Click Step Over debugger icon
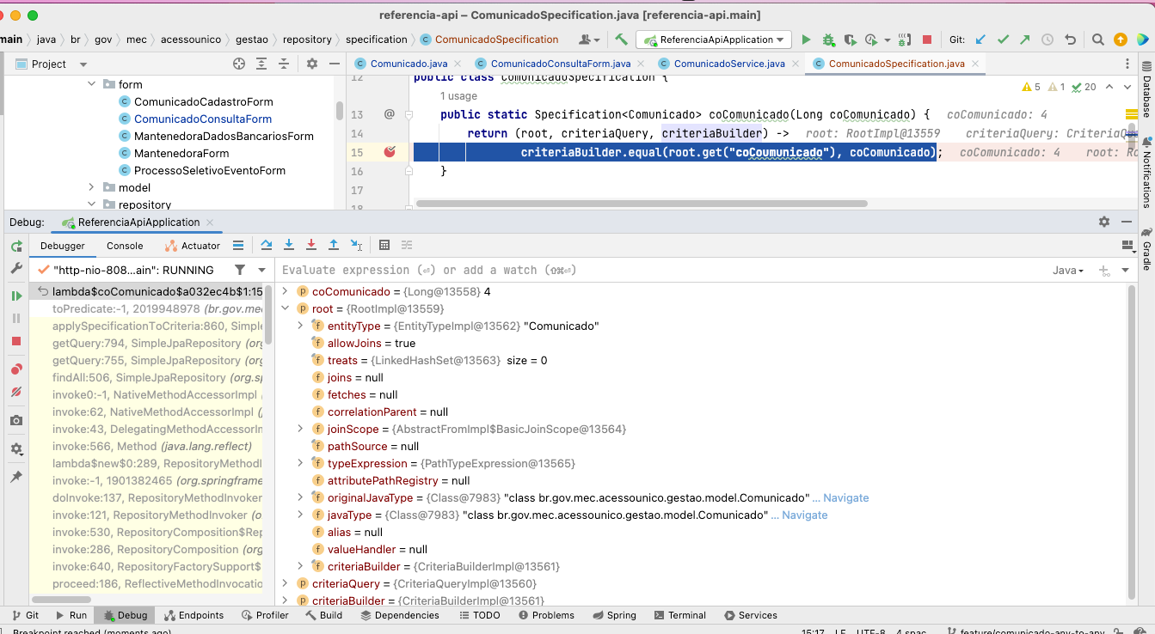This screenshot has width=1155, height=634. (x=267, y=246)
